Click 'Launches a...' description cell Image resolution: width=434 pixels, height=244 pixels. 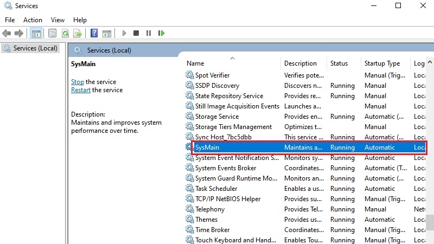pyautogui.click(x=303, y=106)
